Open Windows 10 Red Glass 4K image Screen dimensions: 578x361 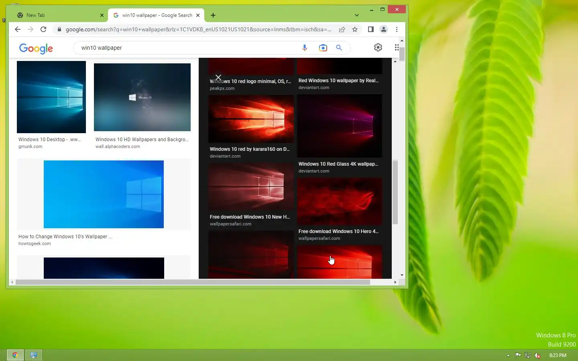click(x=340, y=126)
